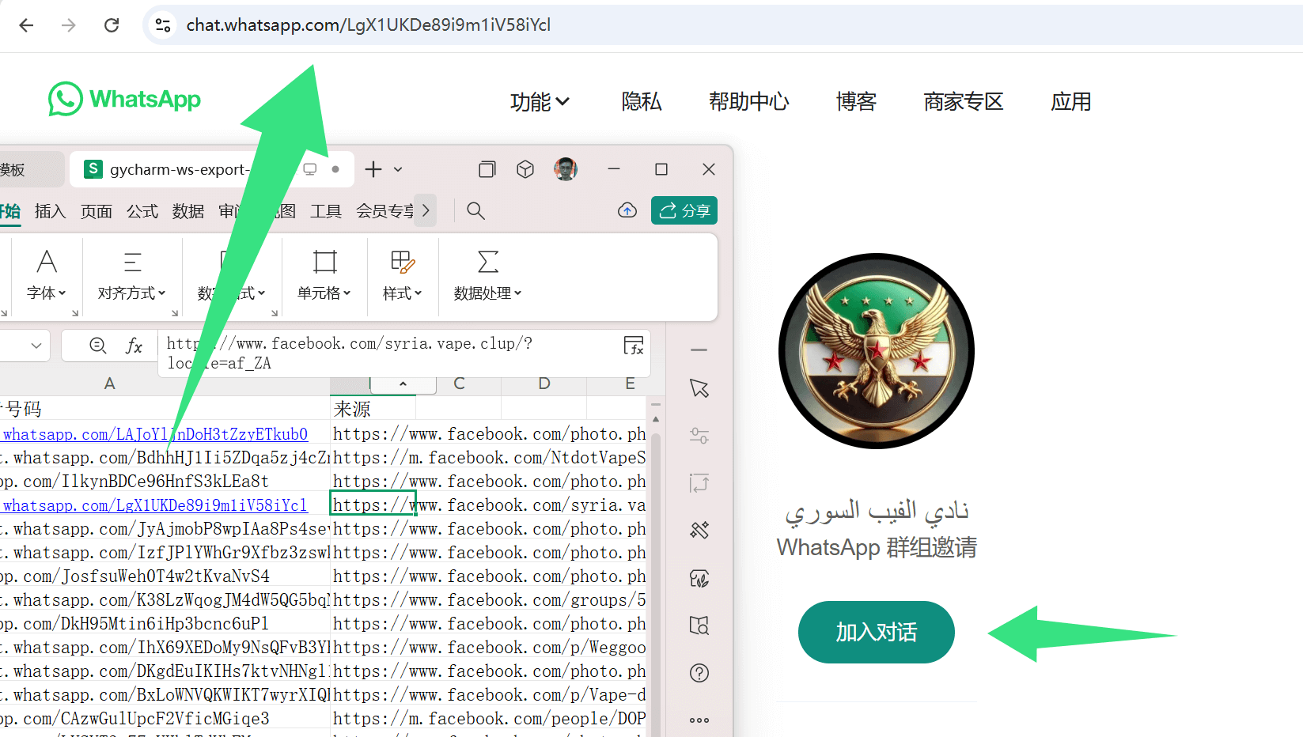Open the sidebar more options ellipsis
Viewport: 1303px width, 737px height.
(x=699, y=720)
